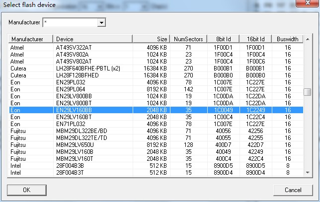Image resolution: width=320 pixels, height=202 pixels.
Task: Select the AT49SV802A device row
Action: click(156, 55)
